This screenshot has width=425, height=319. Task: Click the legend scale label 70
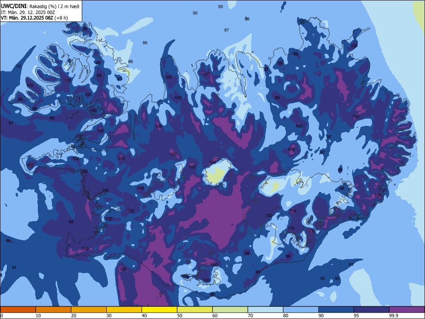pos(250,316)
